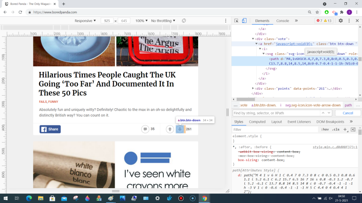Open style.min.c stylesheet source link
Viewport: 362px width, 203px height.
tap(335, 147)
